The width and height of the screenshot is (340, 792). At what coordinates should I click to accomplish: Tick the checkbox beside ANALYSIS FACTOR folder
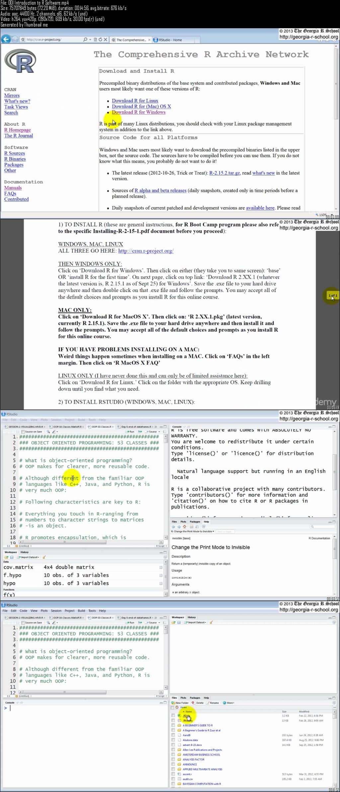173,759
